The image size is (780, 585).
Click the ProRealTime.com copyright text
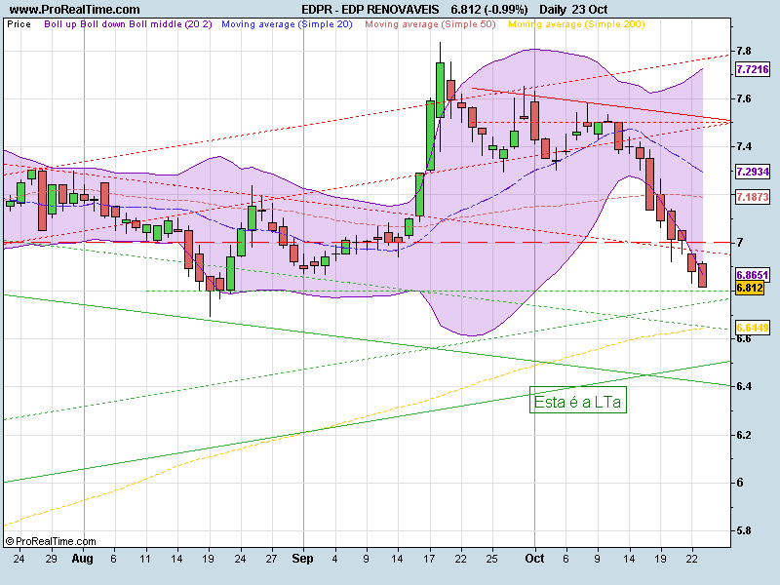[51, 541]
